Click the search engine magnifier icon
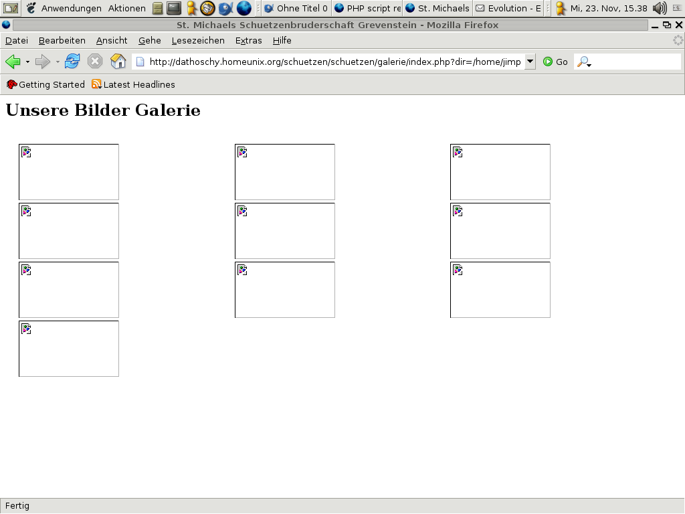The image size is (685, 514). tap(583, 62)
